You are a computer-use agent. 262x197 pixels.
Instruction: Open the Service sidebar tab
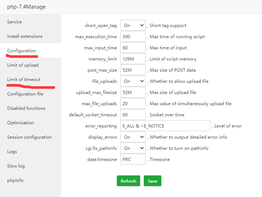click(14, 22)
